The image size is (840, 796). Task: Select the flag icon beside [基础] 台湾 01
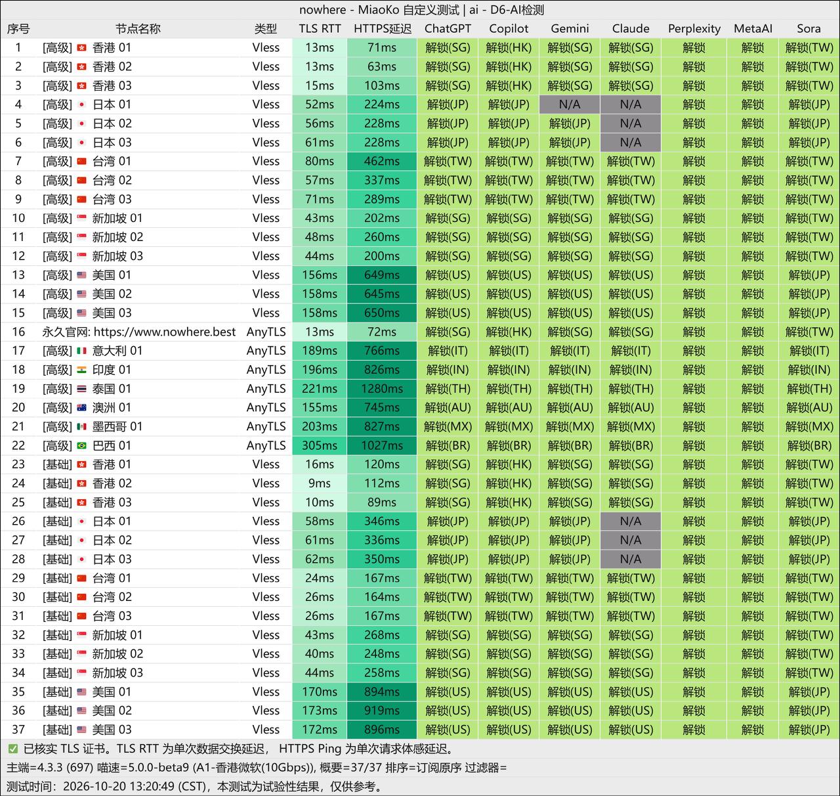82,579
